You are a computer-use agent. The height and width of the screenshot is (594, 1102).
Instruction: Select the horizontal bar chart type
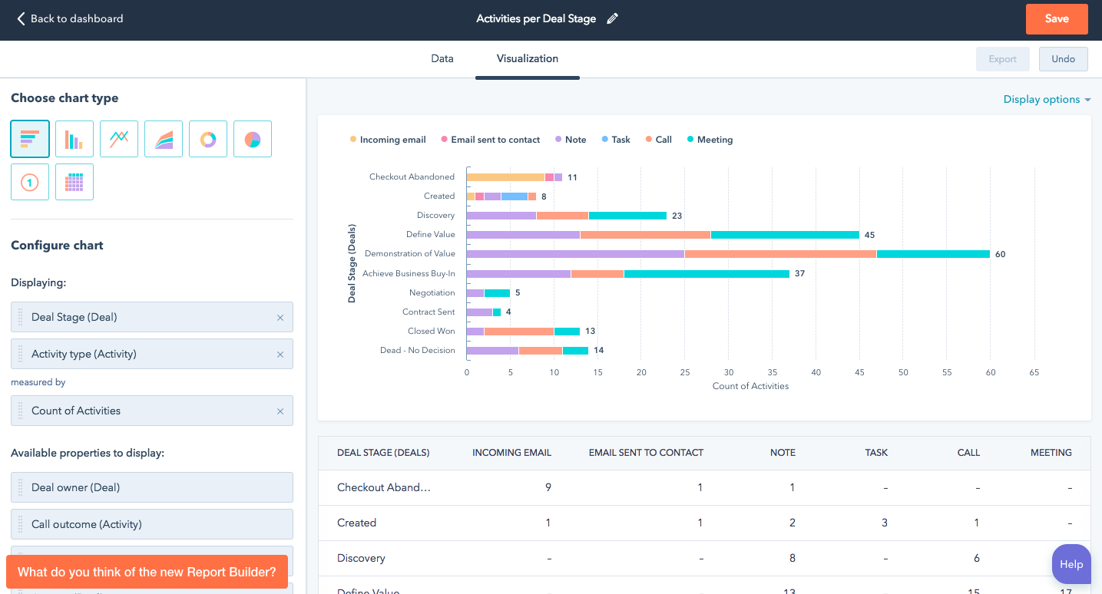tap(30, 139)
